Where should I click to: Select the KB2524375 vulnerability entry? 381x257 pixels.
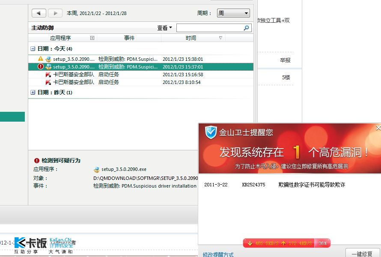[253, 185]
